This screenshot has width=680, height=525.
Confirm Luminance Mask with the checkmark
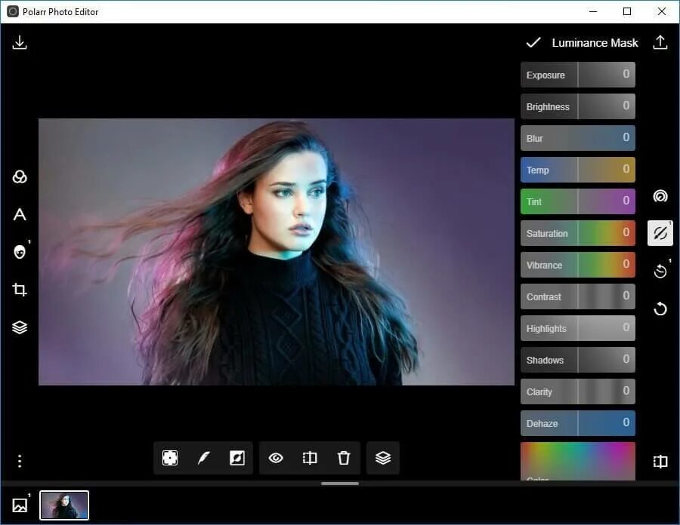coord(534,42)
